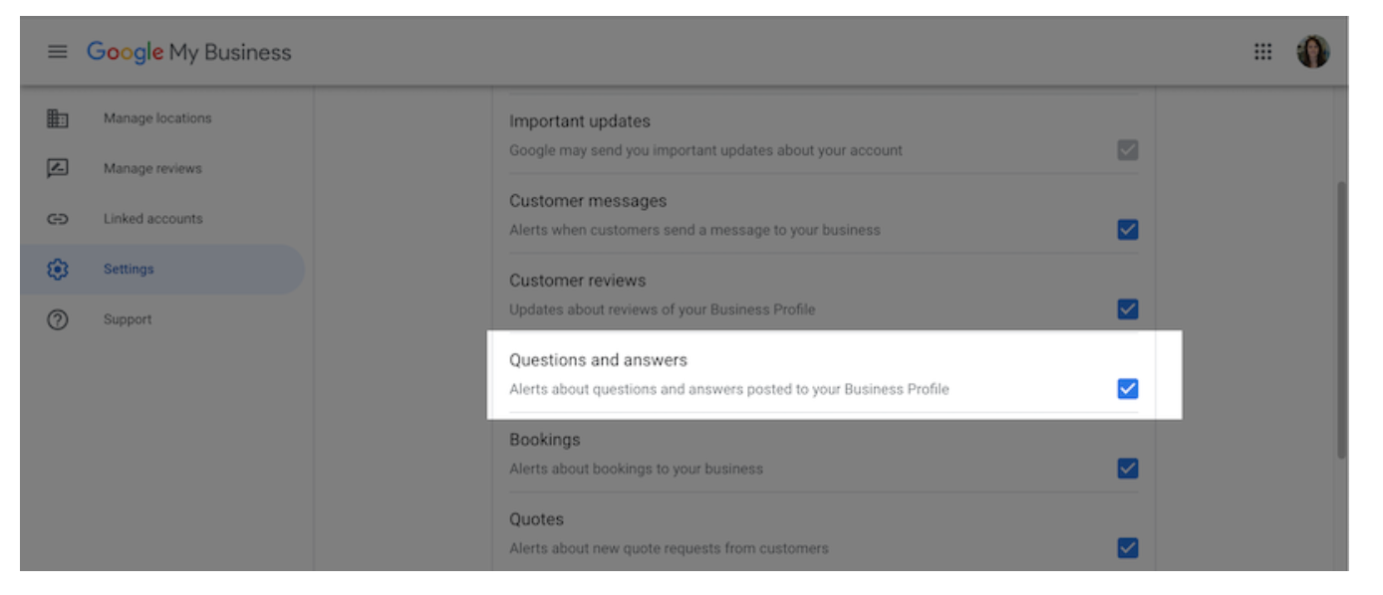Open the account profile avatar
The width and height of the screenshot is (1383, 595).
(1312, 52)
